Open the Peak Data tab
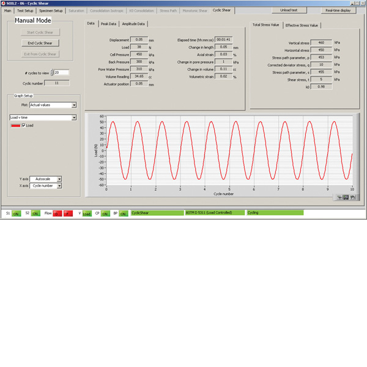367x367 pixels. (x=108, y=24)
